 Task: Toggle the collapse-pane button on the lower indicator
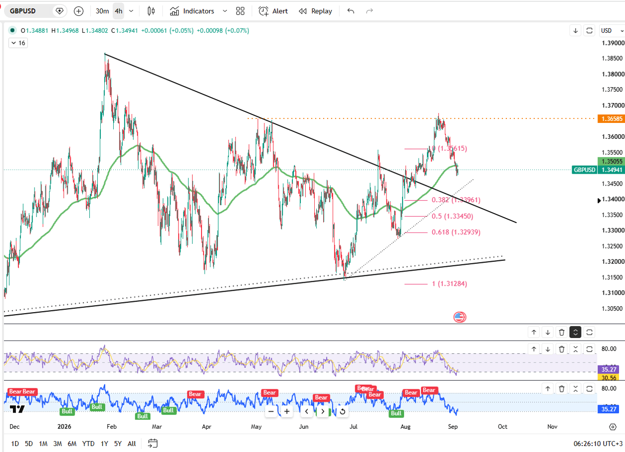tap(576, 389)
